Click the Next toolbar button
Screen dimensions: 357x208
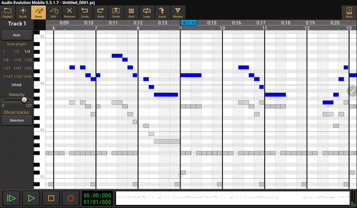pyautogui.click(x=349, y=13)
